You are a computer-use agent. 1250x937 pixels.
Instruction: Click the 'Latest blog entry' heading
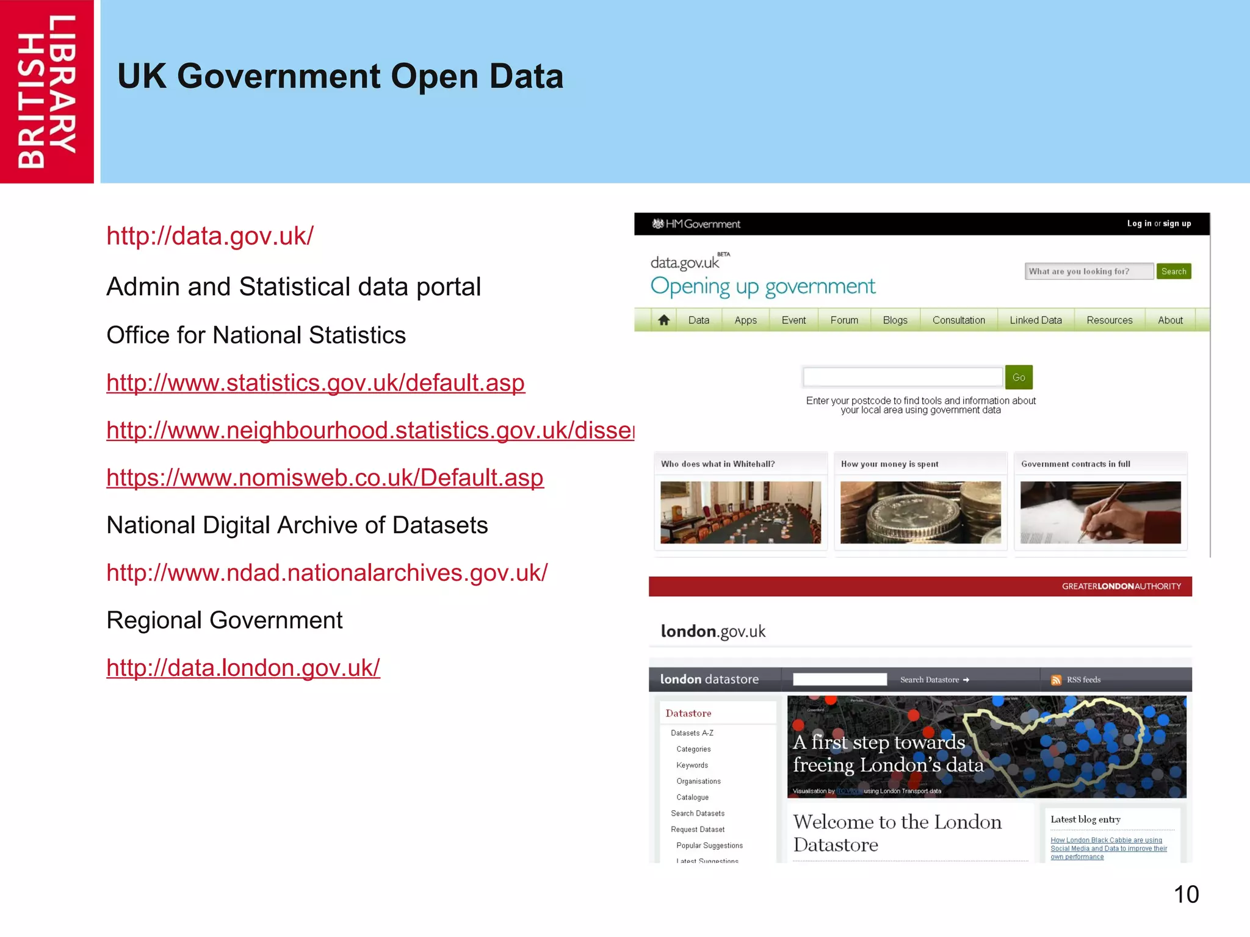1085,819
